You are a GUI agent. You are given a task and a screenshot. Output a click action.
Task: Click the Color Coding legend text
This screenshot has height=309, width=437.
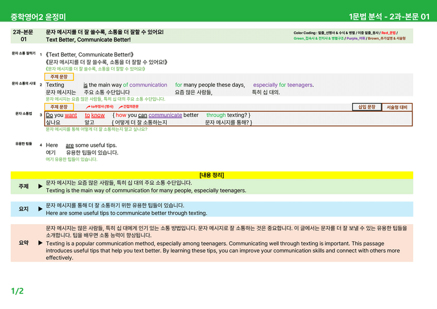point(349,35)
